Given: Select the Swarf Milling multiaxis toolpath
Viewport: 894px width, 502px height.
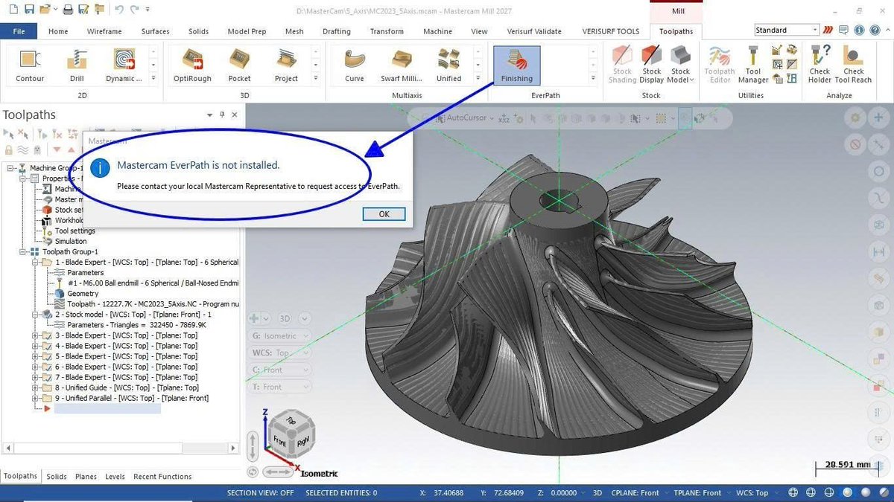Looking at the screenshot, I should tap(402, 65).
